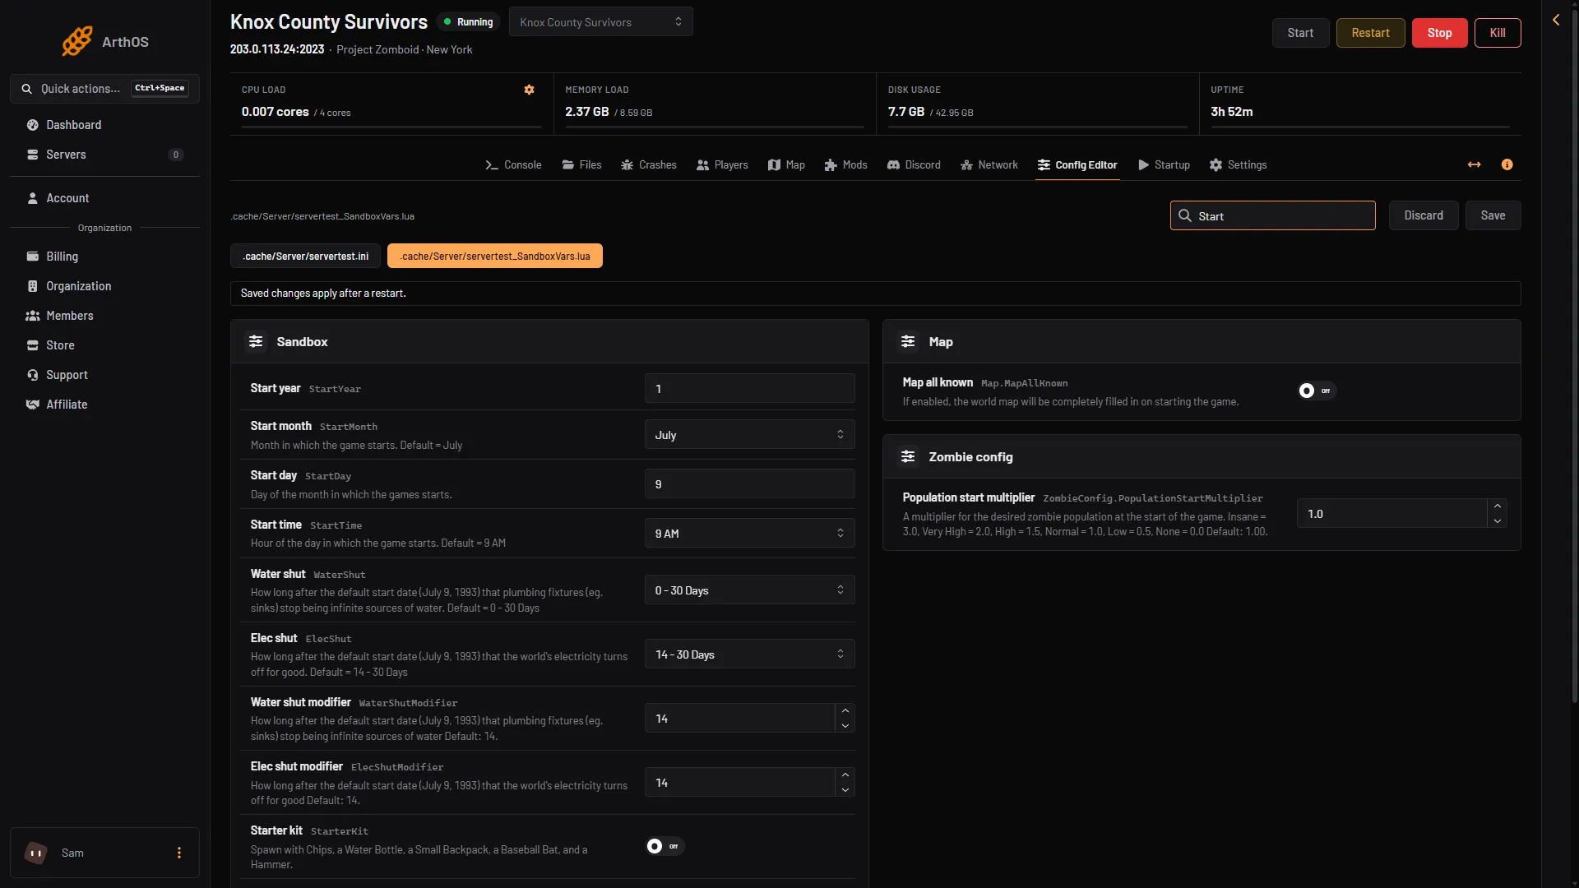Open the Start time dropdown
This screenshot has width=1579, height=888.
click(x=749, y=533)
